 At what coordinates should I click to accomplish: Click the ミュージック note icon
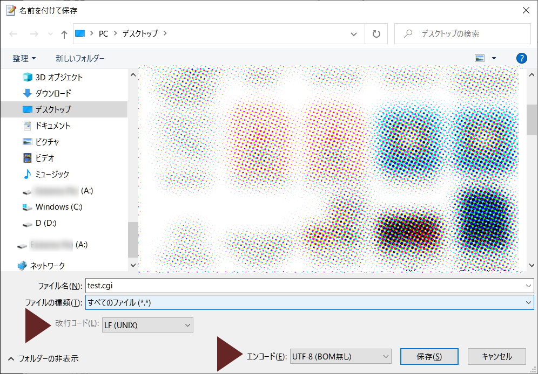pyautogui.click(x=27, y=174)
